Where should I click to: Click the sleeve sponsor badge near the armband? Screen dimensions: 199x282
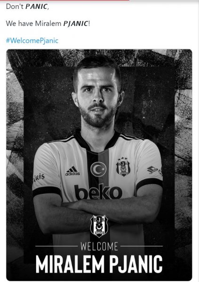click(x=152, y=170)
